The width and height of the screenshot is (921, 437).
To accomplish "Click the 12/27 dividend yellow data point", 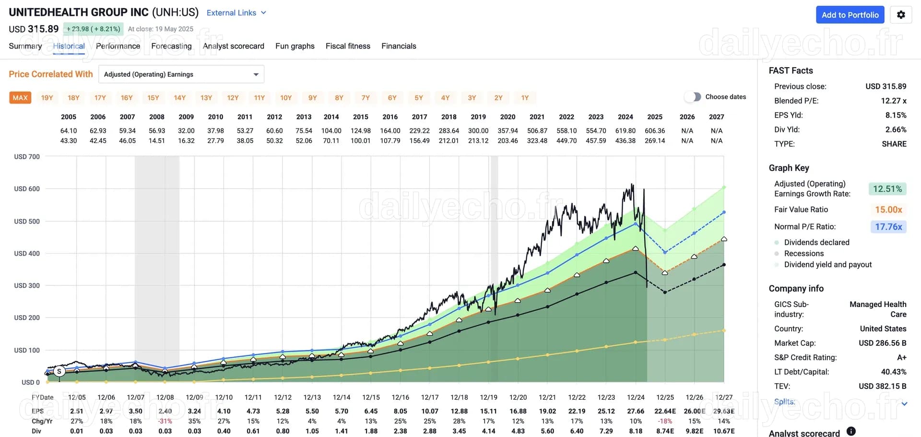I will pyautogui.click(x=724, y=331).
